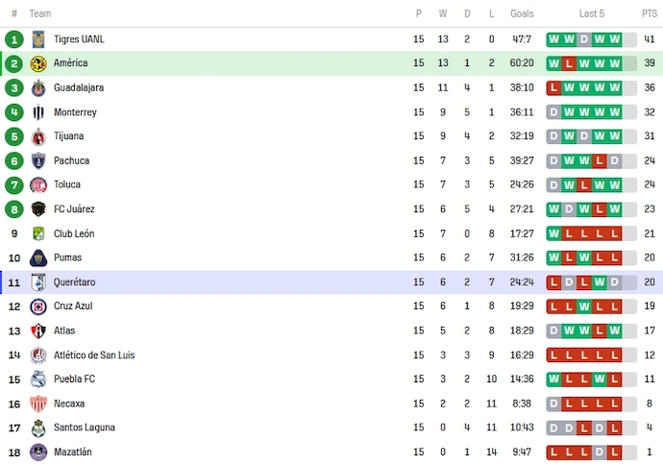Click the Tigres UANL club crest
663x465 pixels.
click(38, 39)
